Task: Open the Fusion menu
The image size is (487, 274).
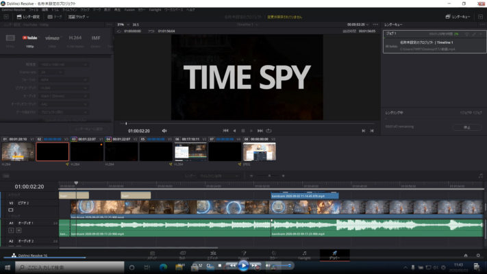Action: (129, 10)
